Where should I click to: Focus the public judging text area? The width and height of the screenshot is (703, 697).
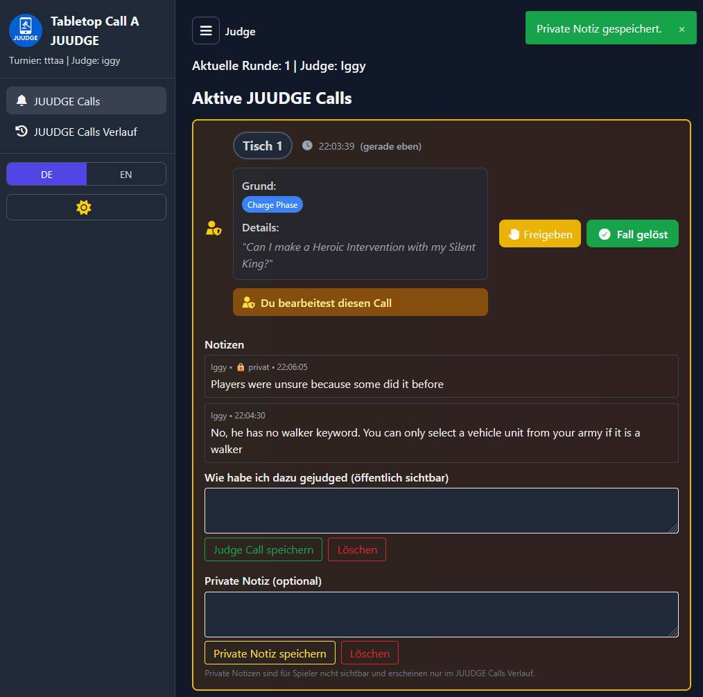coord(441,511)
